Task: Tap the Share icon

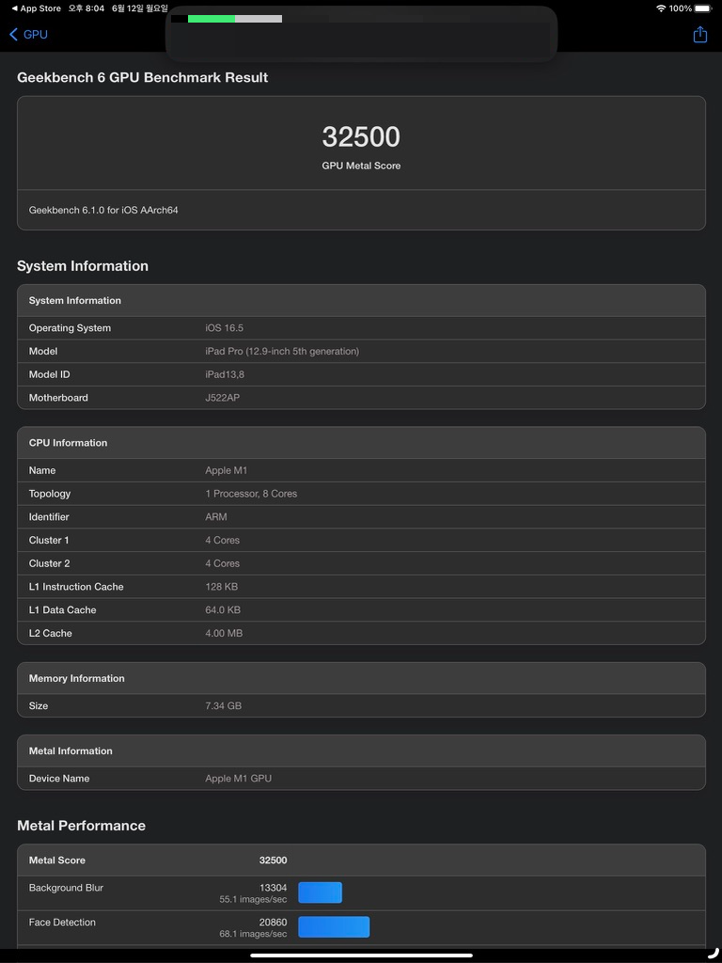Action: coord(699,35)
